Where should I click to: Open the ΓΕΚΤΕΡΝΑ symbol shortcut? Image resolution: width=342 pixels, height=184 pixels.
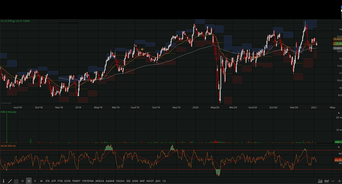[x=88, y=181]
